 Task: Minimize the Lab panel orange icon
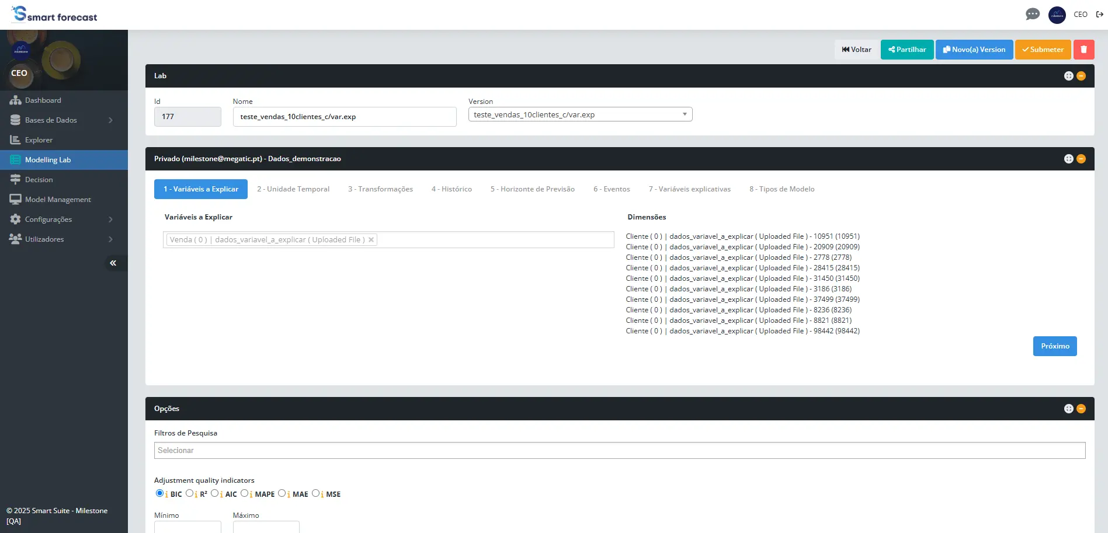1081,76
